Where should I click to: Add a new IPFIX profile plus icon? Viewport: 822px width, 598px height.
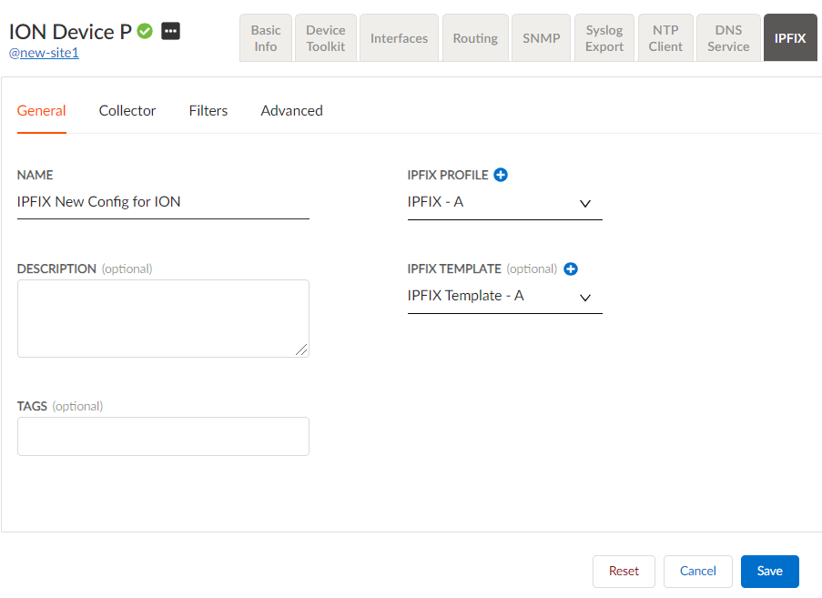point(501,175)
